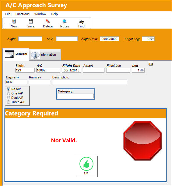The height and width of the screenshot is (186, 172).
Task: Click the green thumbs-up OK button
Action: (x=86, y=166)
